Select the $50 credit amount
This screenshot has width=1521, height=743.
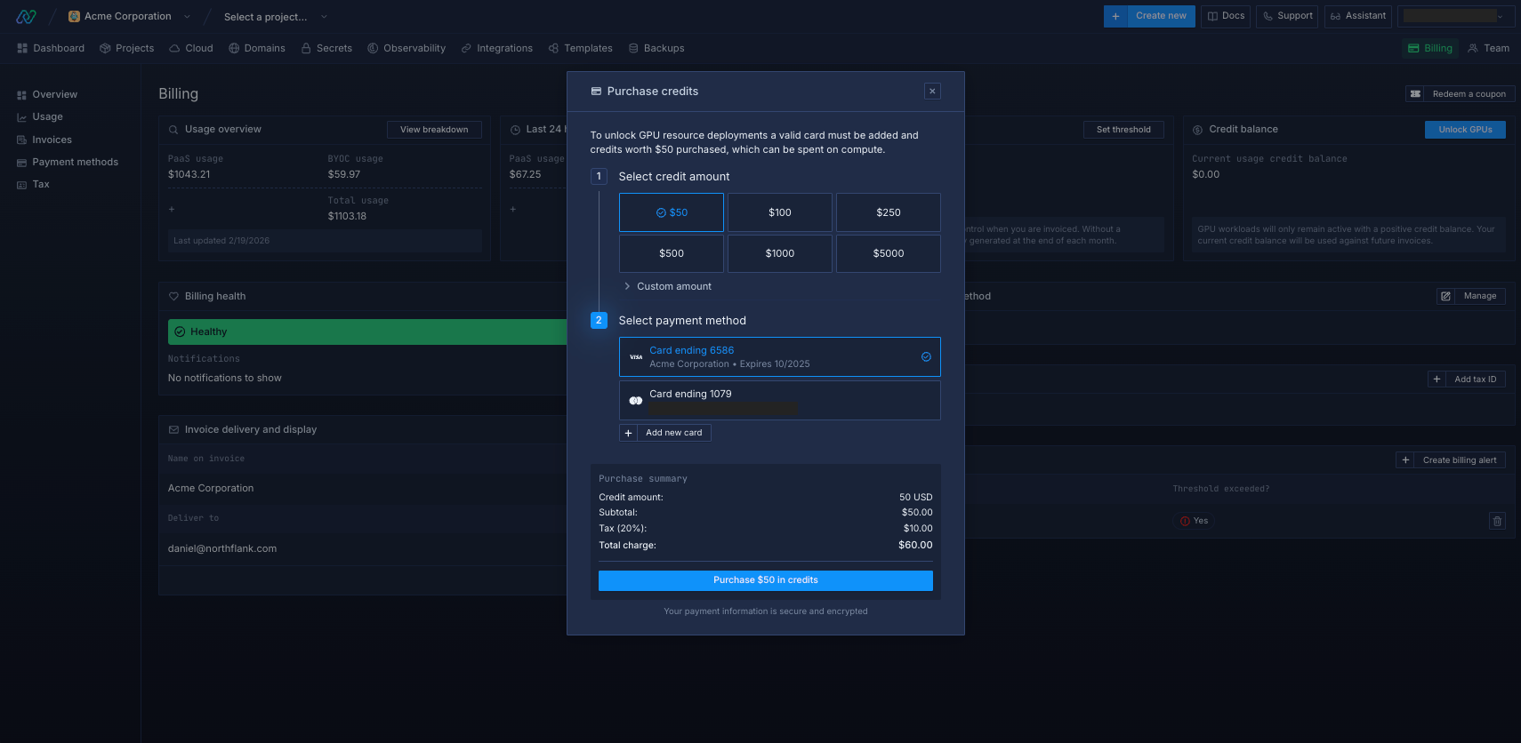coord(672,212)
